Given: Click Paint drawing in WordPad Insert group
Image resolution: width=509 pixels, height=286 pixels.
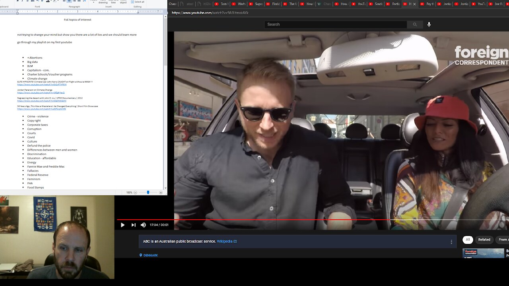Looking at the screenshot, I should click(103, 2).
